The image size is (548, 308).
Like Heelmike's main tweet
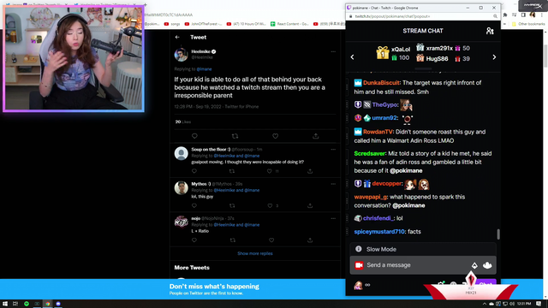point(276,136)
